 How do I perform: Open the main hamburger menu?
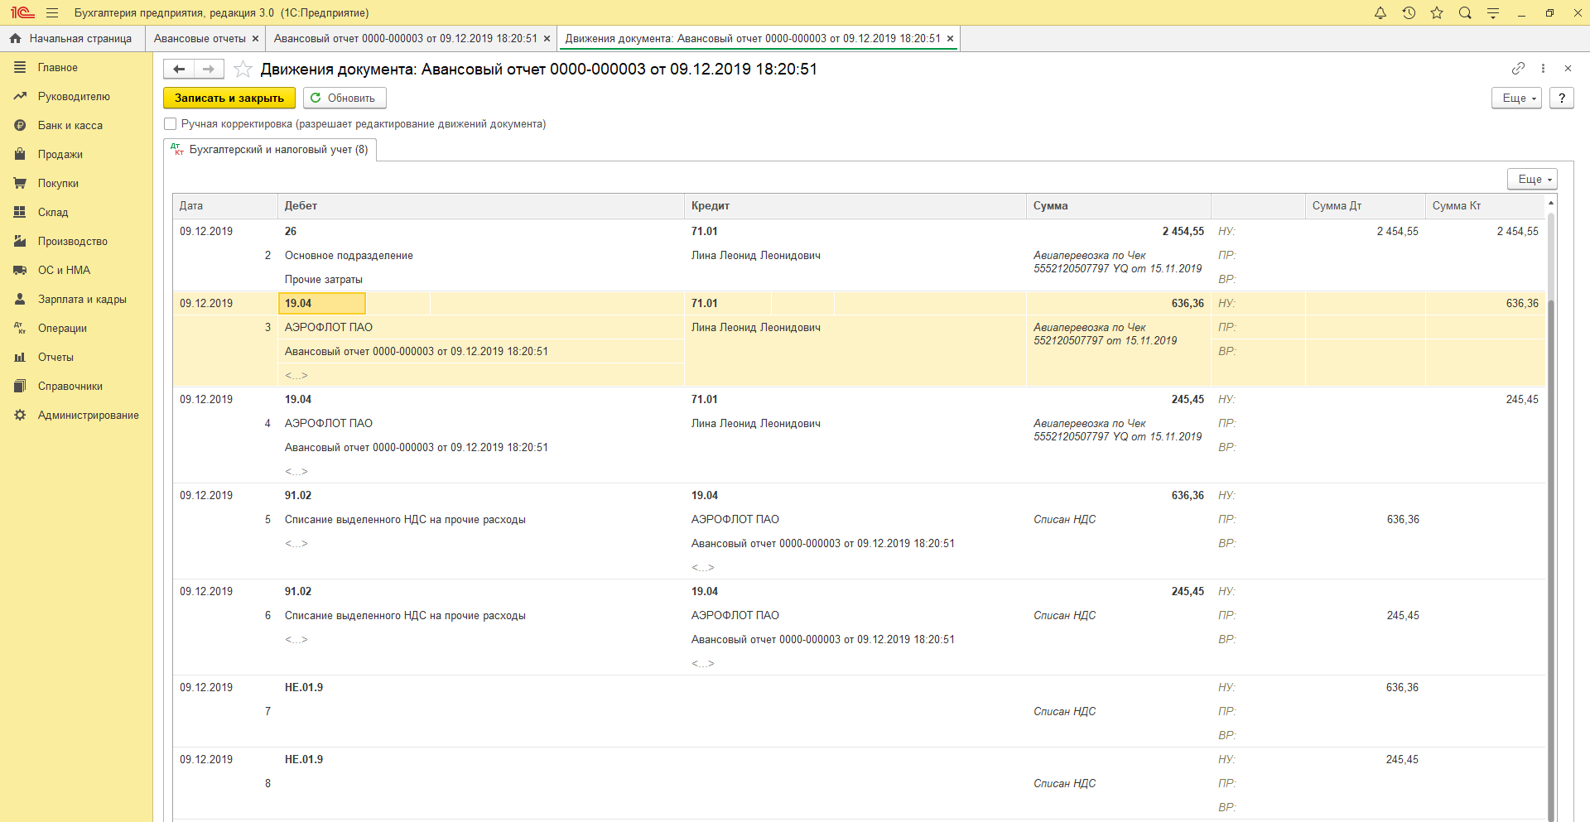click(52, 13)
